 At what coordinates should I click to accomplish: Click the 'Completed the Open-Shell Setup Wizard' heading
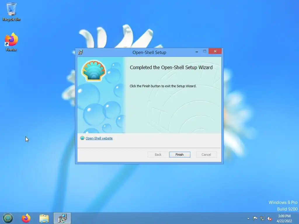pos(171,67)
